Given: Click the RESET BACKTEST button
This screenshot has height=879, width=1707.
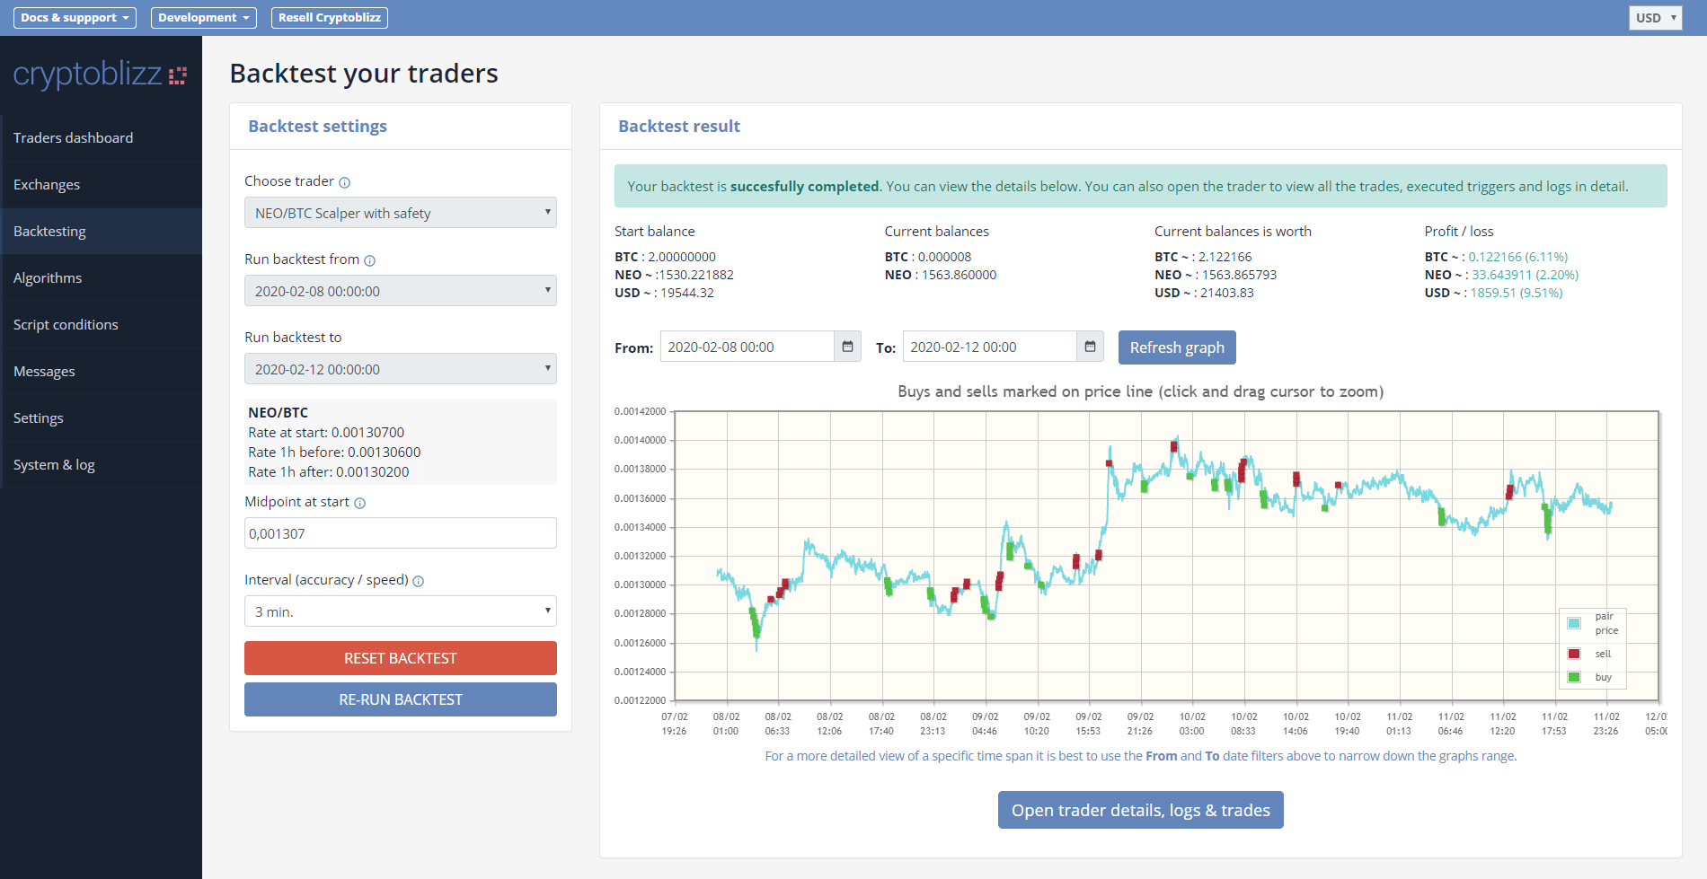Looking at the screenshot, I should 401,658.
